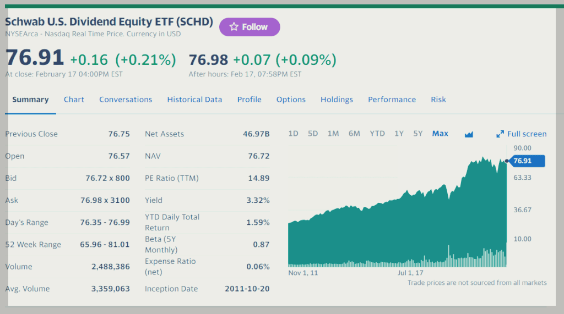Viewport: 564px width, 314px height.
Task: Choose the 6M chart range
Action: tap(354, 134)
